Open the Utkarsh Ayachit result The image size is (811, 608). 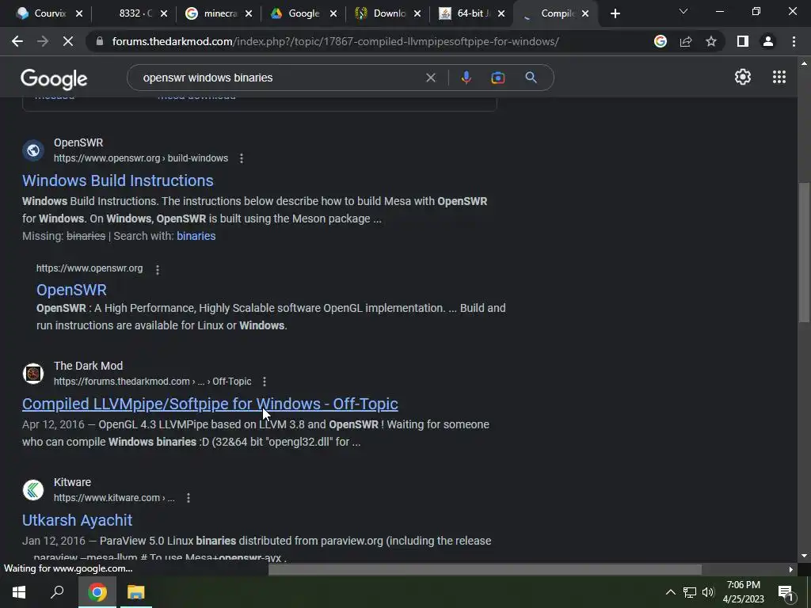click(x=77, y=520)
